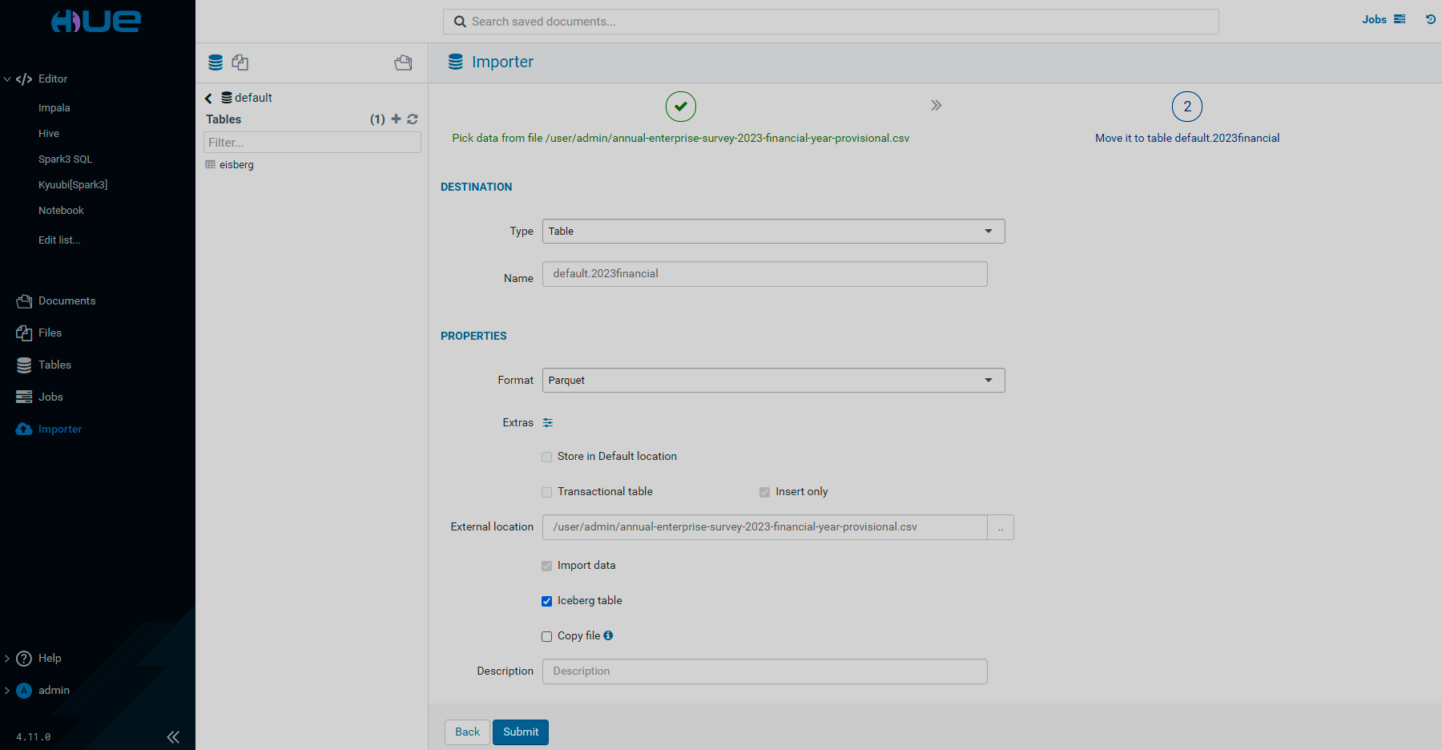This screenshot has width=1442, height=750.
Task: Click the default database icon
Action: pyautogui.click(x=227, y=98)
